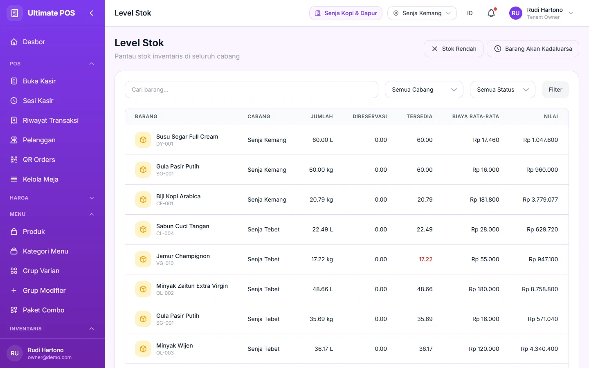
Task: Open QR Orders page
Action: tap(52, 159)
